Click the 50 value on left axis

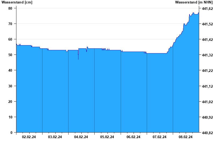tap(10, 55)
